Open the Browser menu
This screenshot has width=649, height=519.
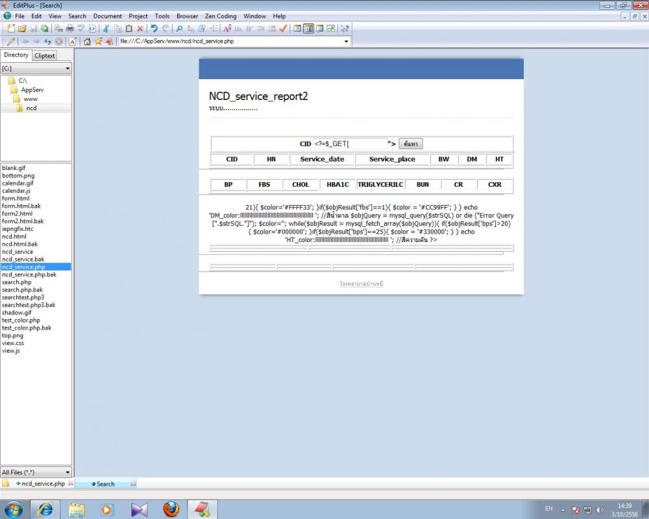(187, 16)
